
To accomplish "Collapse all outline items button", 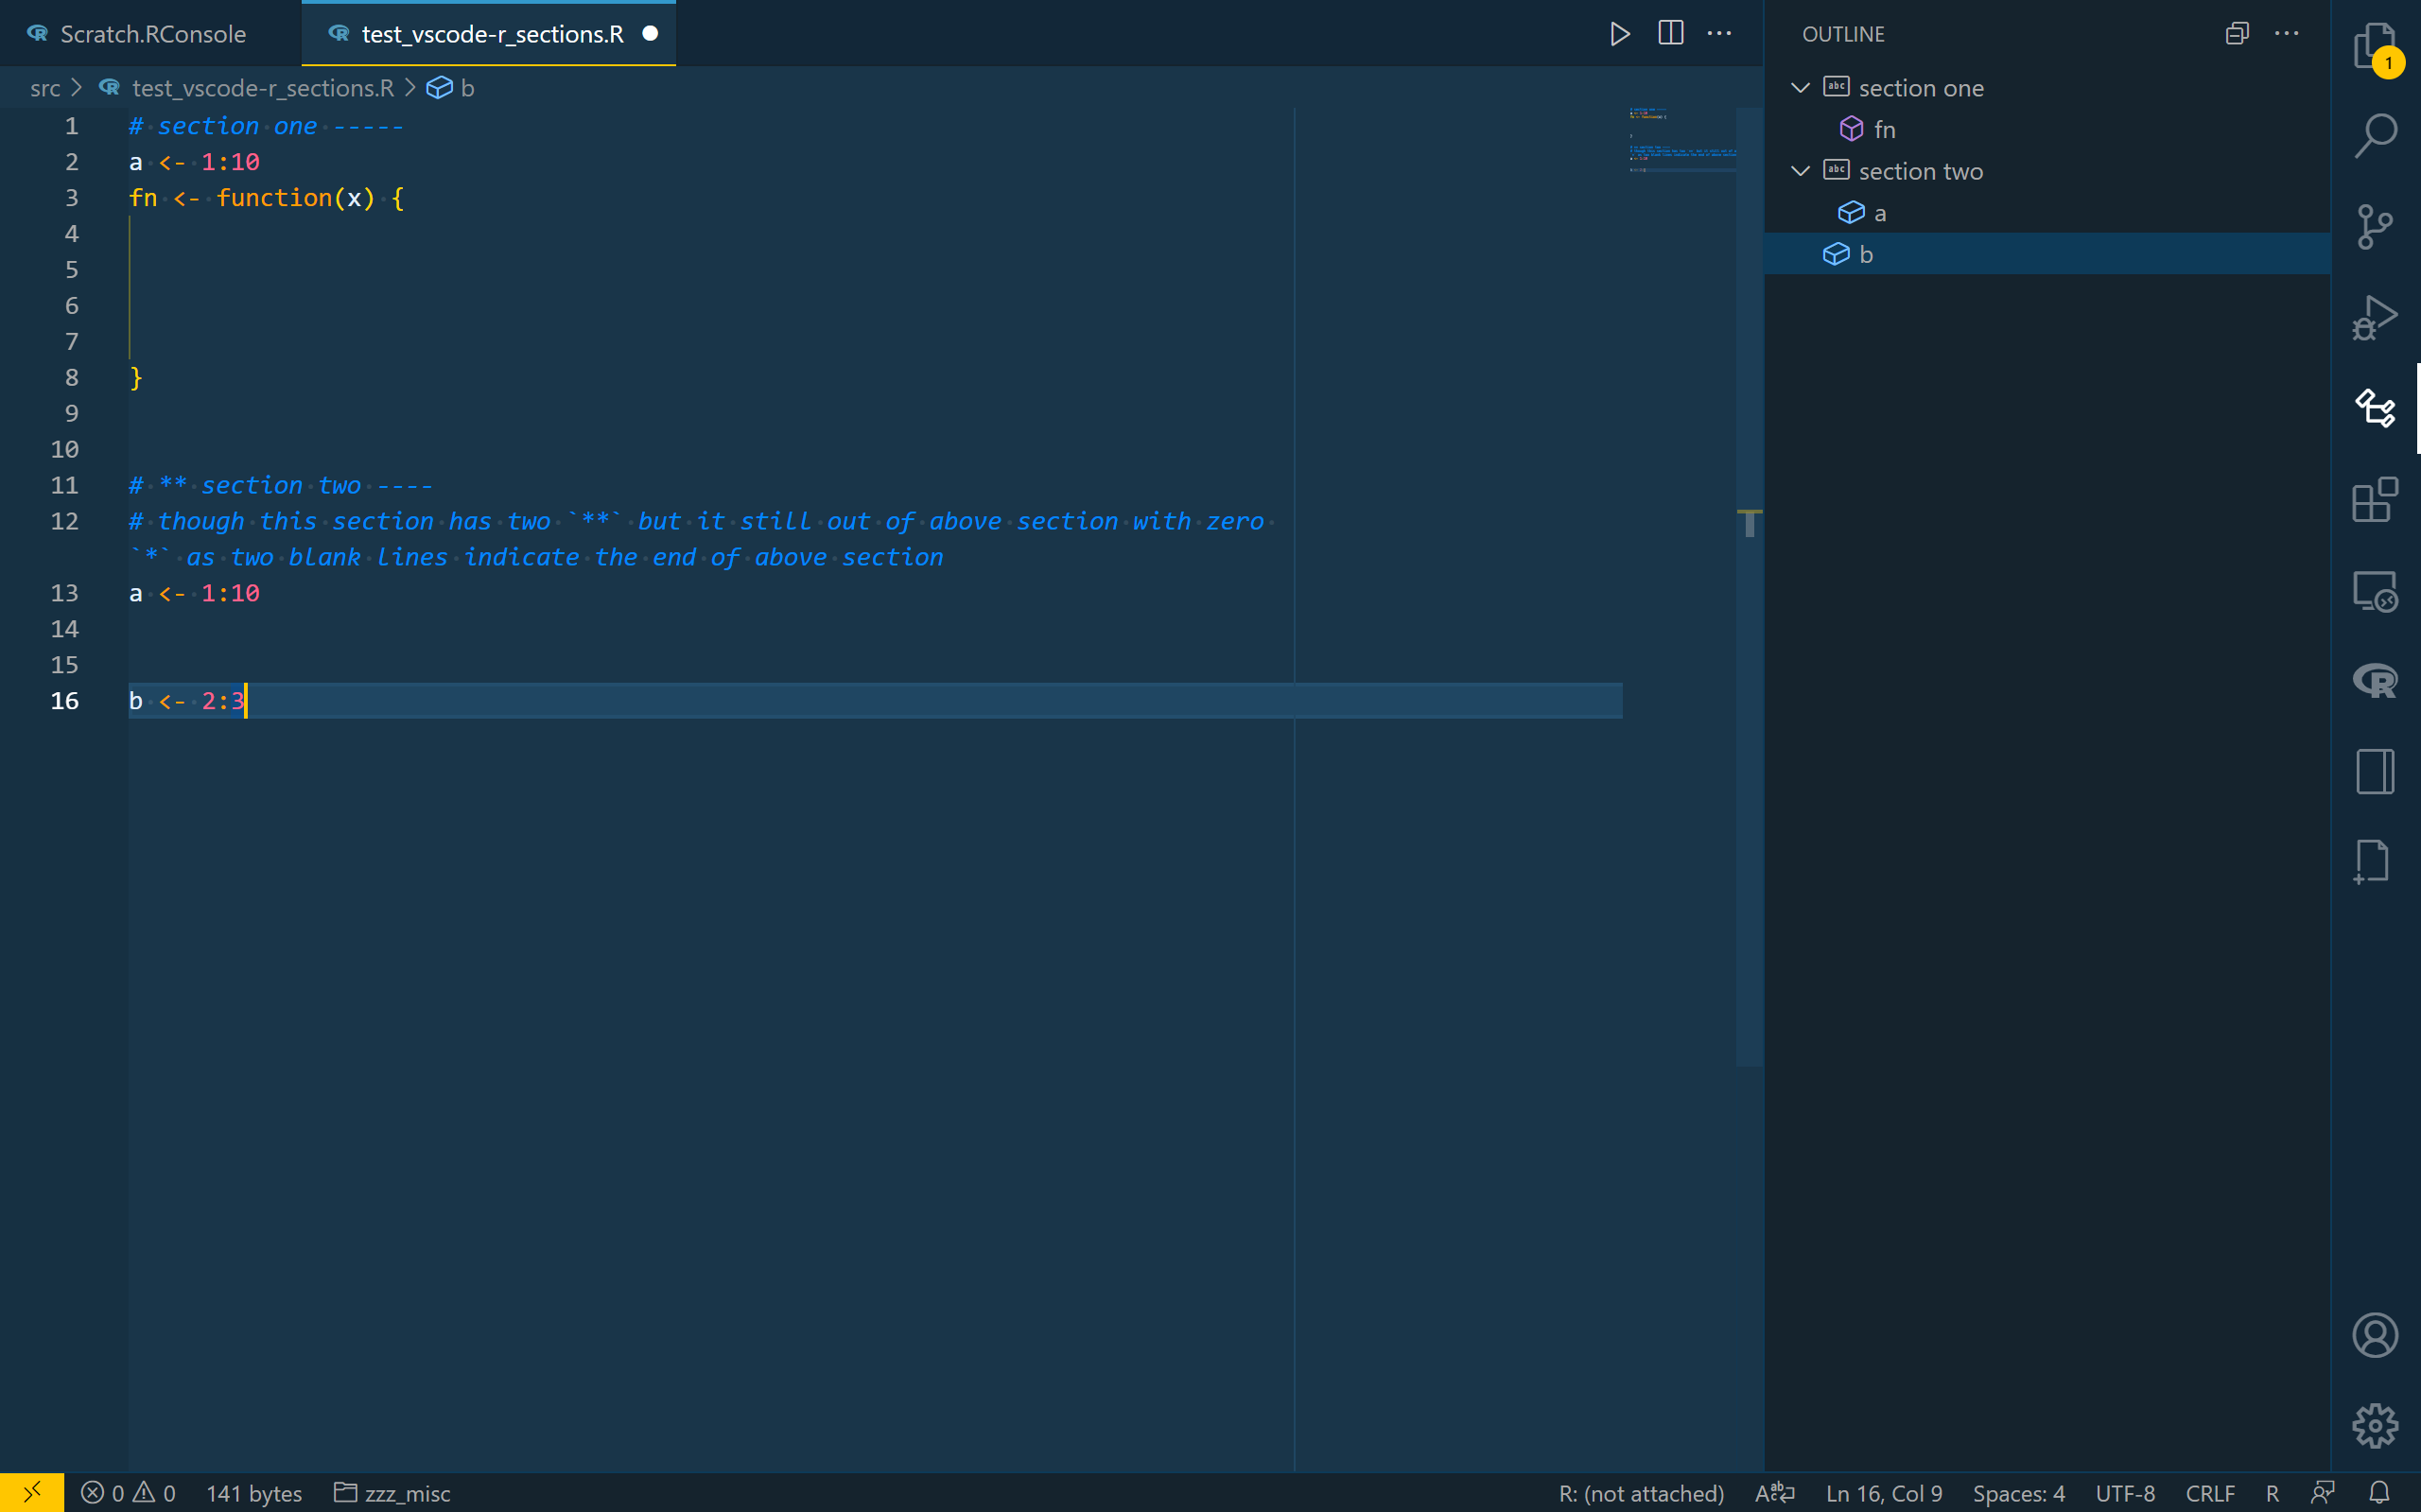I will (2236, 34).
